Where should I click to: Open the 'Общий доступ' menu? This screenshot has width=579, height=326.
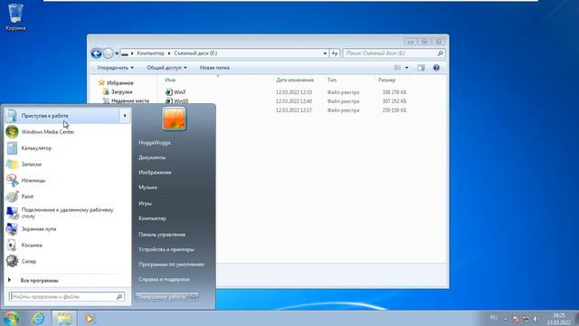[166, 68]
